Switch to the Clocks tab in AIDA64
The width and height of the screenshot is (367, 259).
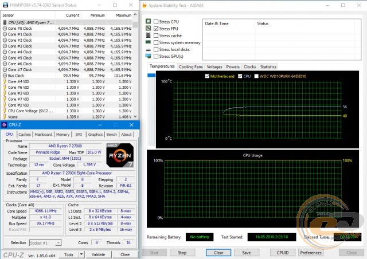pos(249,67)
